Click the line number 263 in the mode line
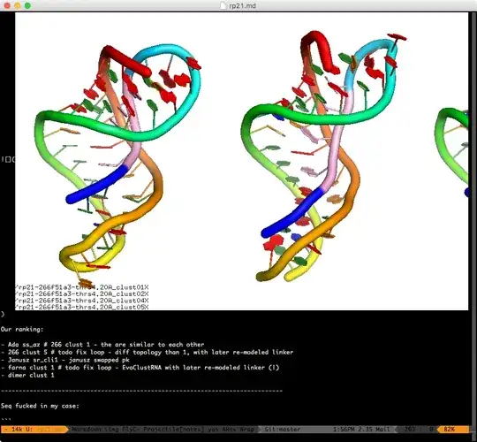Image resolution: width=477 pixels, height=442 pixels. pyautogui.click(x=410, y=430)
